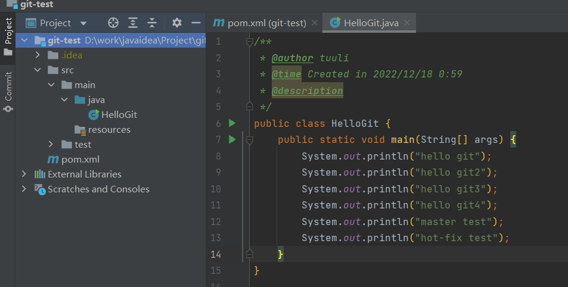Click the Expand All icon in Project panel

coord(133,23)
